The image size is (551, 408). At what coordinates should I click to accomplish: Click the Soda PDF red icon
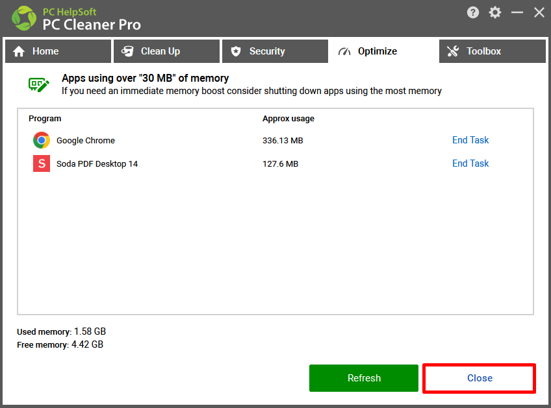(42, 163)
